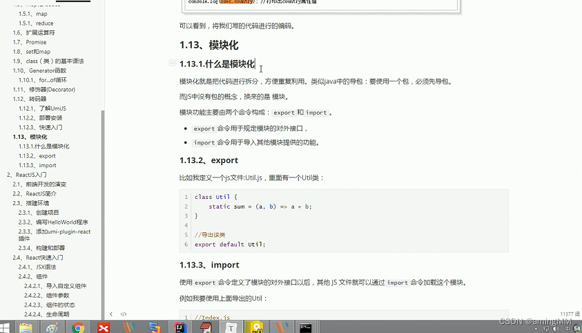Viewport: 582px width, 333px height.
Task: Click the 1.13.2、export heading in document
Action: (x=208, y=160)
